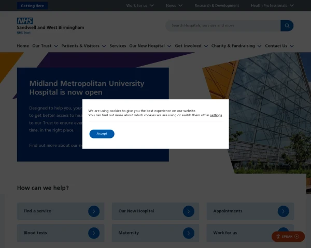Screen dimensions: 311x248
Task: Click the Getting Here button
Action: coord(32,6)
